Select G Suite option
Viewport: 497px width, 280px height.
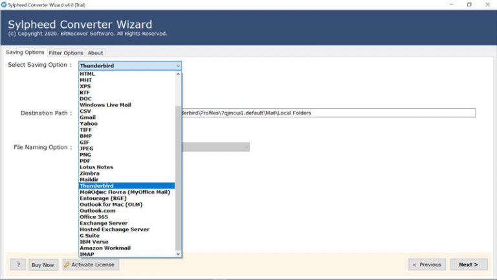pos(127,236)
